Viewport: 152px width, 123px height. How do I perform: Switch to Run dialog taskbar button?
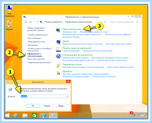[x=53, y=115]
